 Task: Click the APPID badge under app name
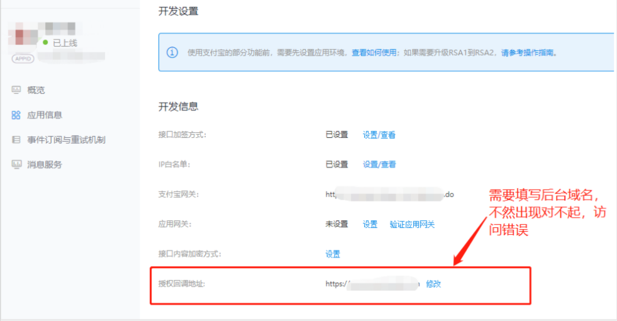point(23,59)
